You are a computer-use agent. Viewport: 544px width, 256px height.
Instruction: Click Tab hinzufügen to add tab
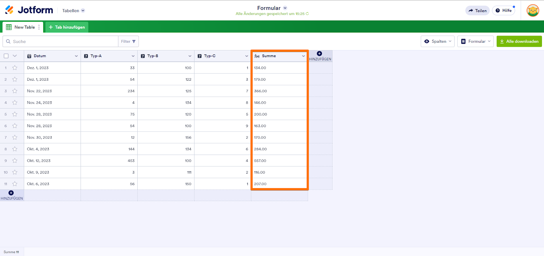[67, 27]
